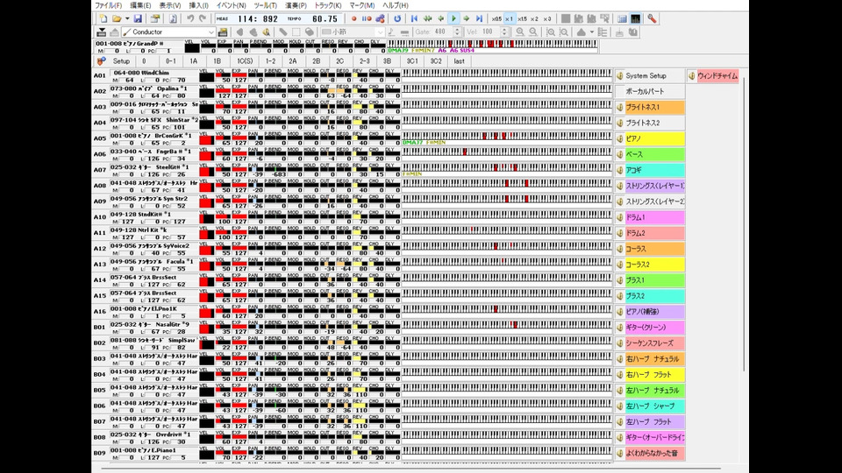Select the Setup marker tab
This screenshot has width=842, height=473.
[121, 61]
